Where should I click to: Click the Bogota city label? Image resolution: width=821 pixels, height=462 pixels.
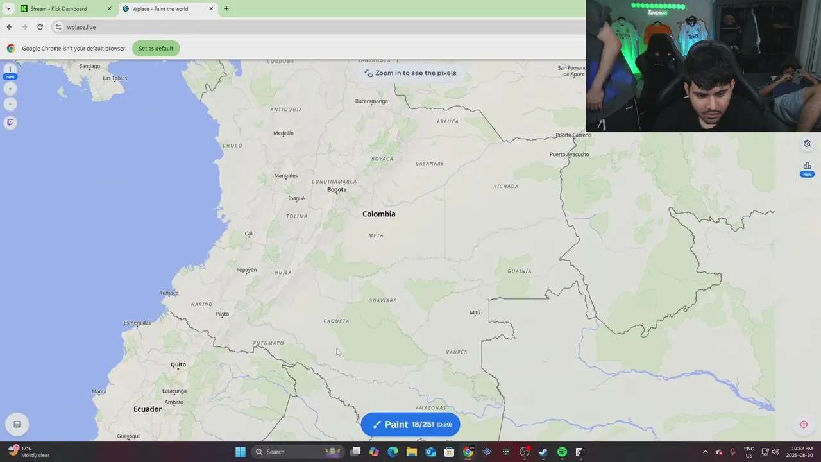pos(337,189)
